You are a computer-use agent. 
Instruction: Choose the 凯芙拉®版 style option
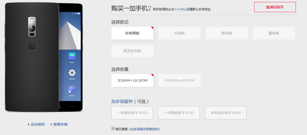coord(132,51)
